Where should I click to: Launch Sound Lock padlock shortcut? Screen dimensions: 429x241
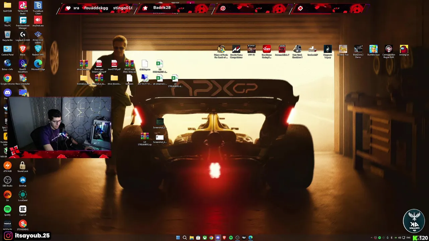(x=22, y=167)
